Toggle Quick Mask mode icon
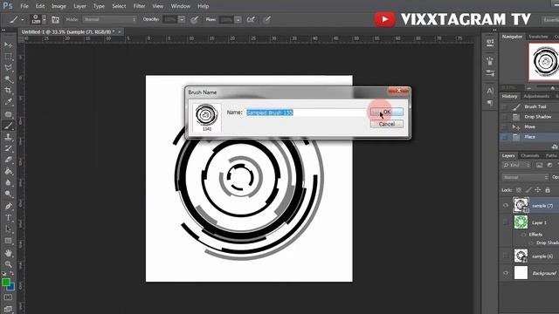559x314 pixels. [x=8, y=297]
